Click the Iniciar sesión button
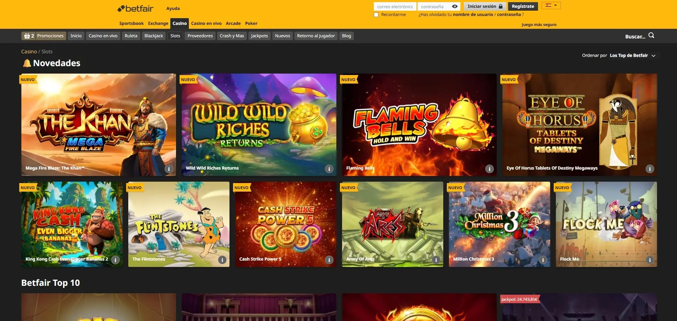The height and width of the screenshot is (321, 677). pyautogui.click(x=485, y=6)
